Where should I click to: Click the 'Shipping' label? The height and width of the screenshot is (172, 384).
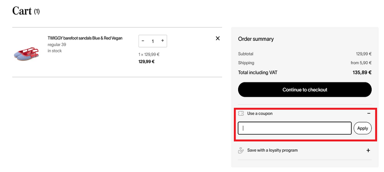click(246, 63)
